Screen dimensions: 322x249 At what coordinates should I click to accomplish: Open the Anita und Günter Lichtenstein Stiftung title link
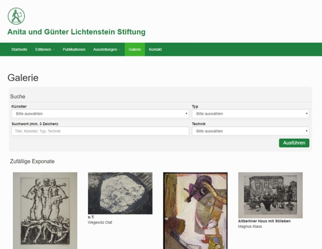coord(77,32)
